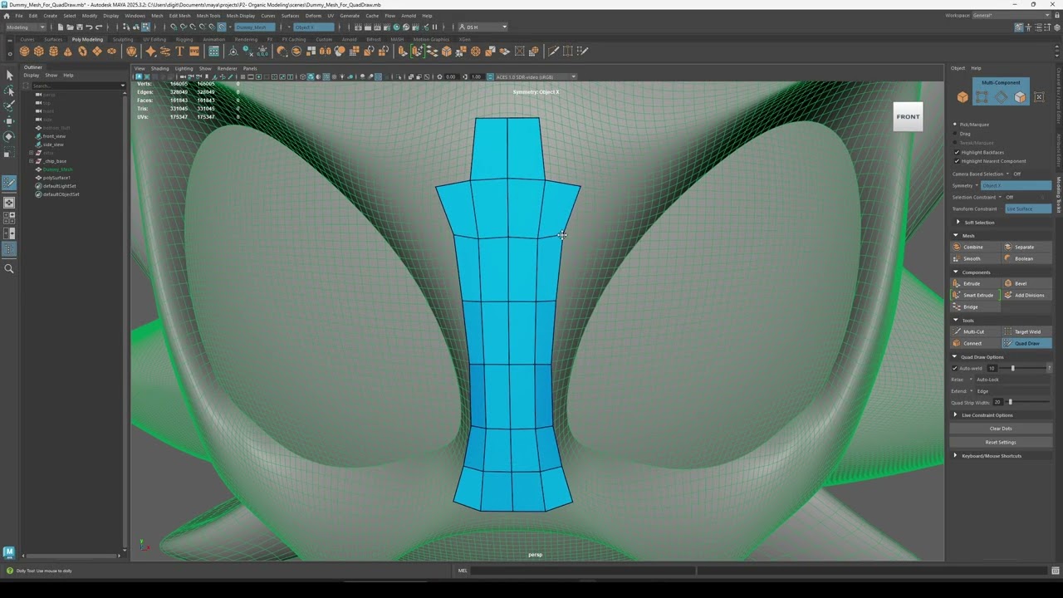Activate the Lasso select tool
The image size is (1063, 598).
point(9,91)
